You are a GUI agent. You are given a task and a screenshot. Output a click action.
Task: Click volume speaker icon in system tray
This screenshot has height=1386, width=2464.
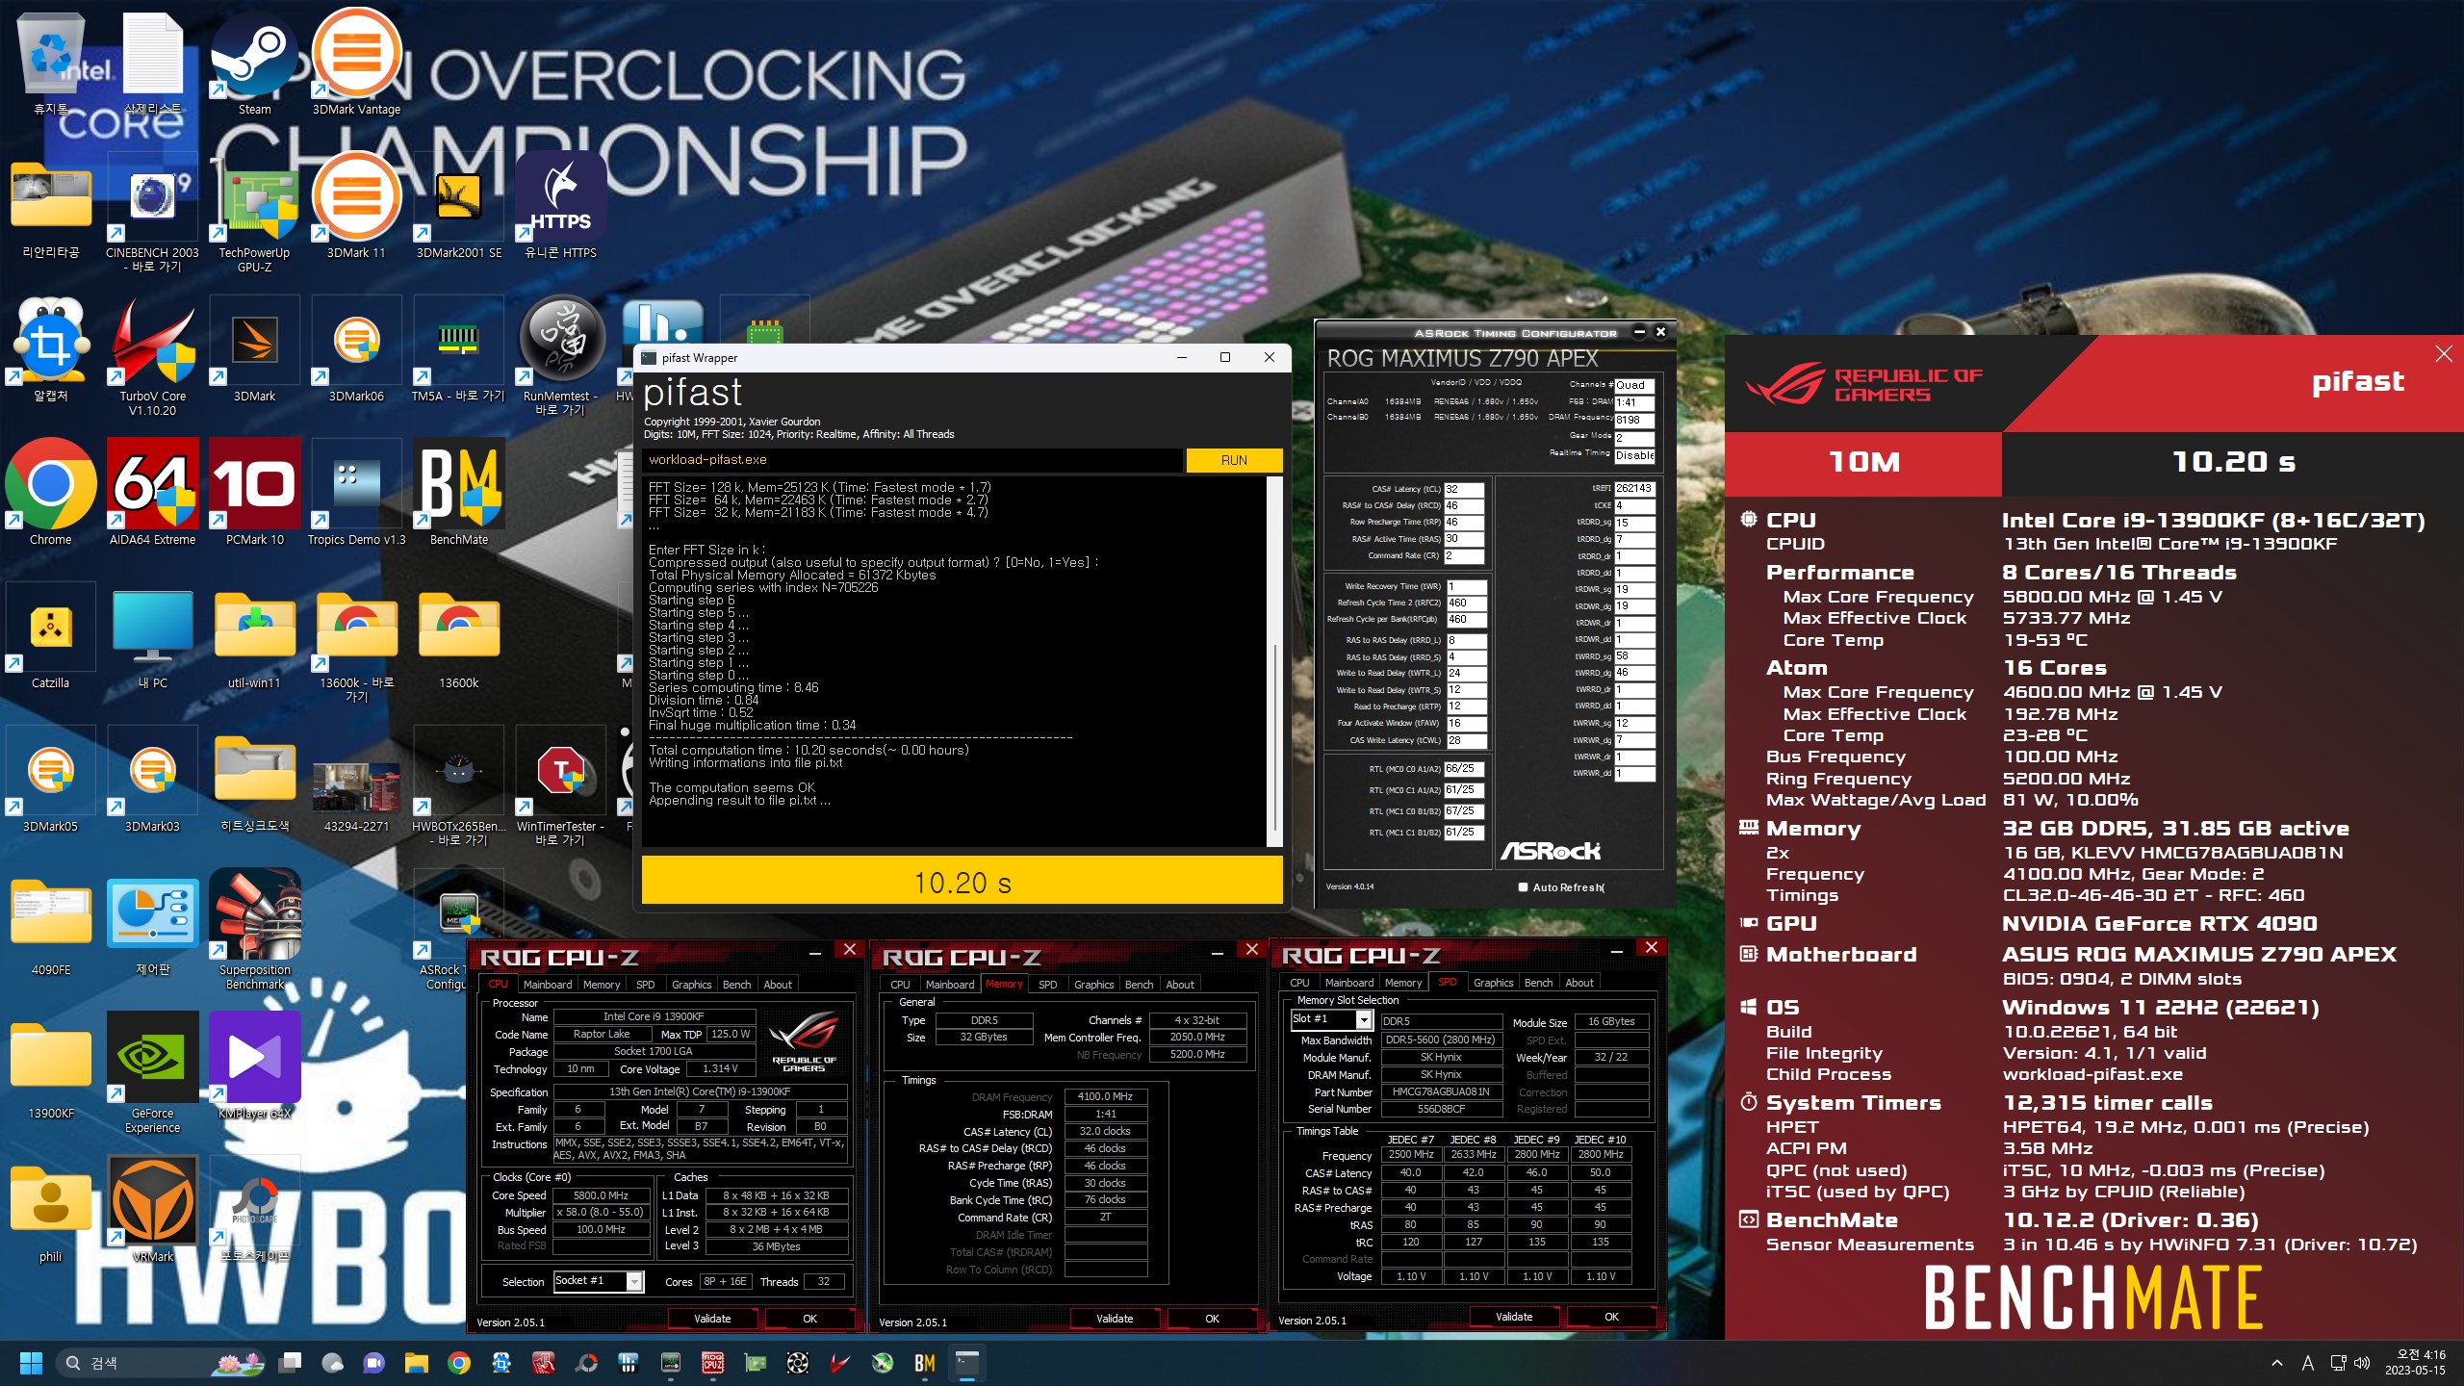point(2361,1363)
